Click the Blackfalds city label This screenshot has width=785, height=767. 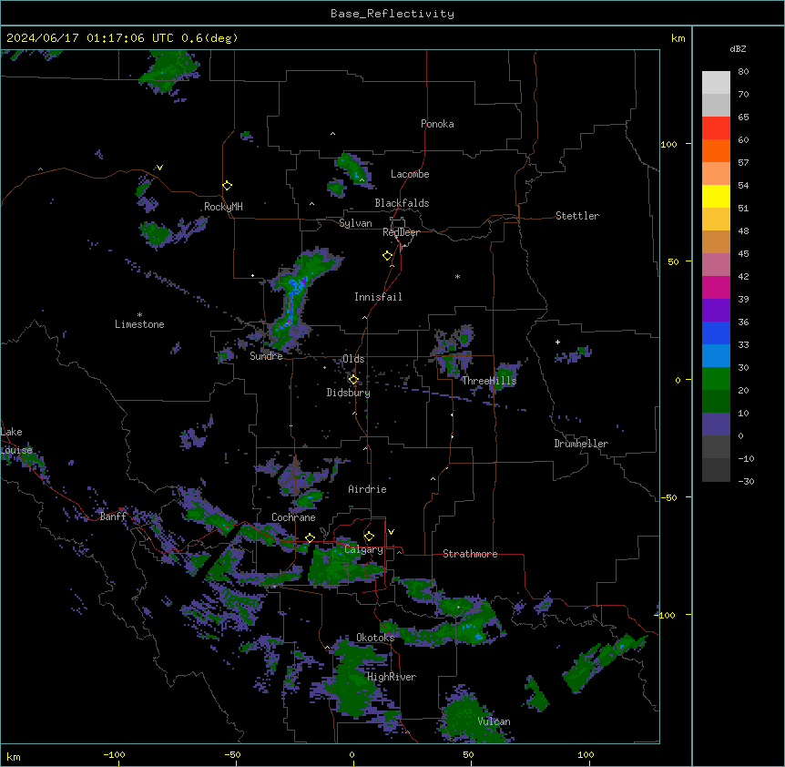[x=402, y=203]
